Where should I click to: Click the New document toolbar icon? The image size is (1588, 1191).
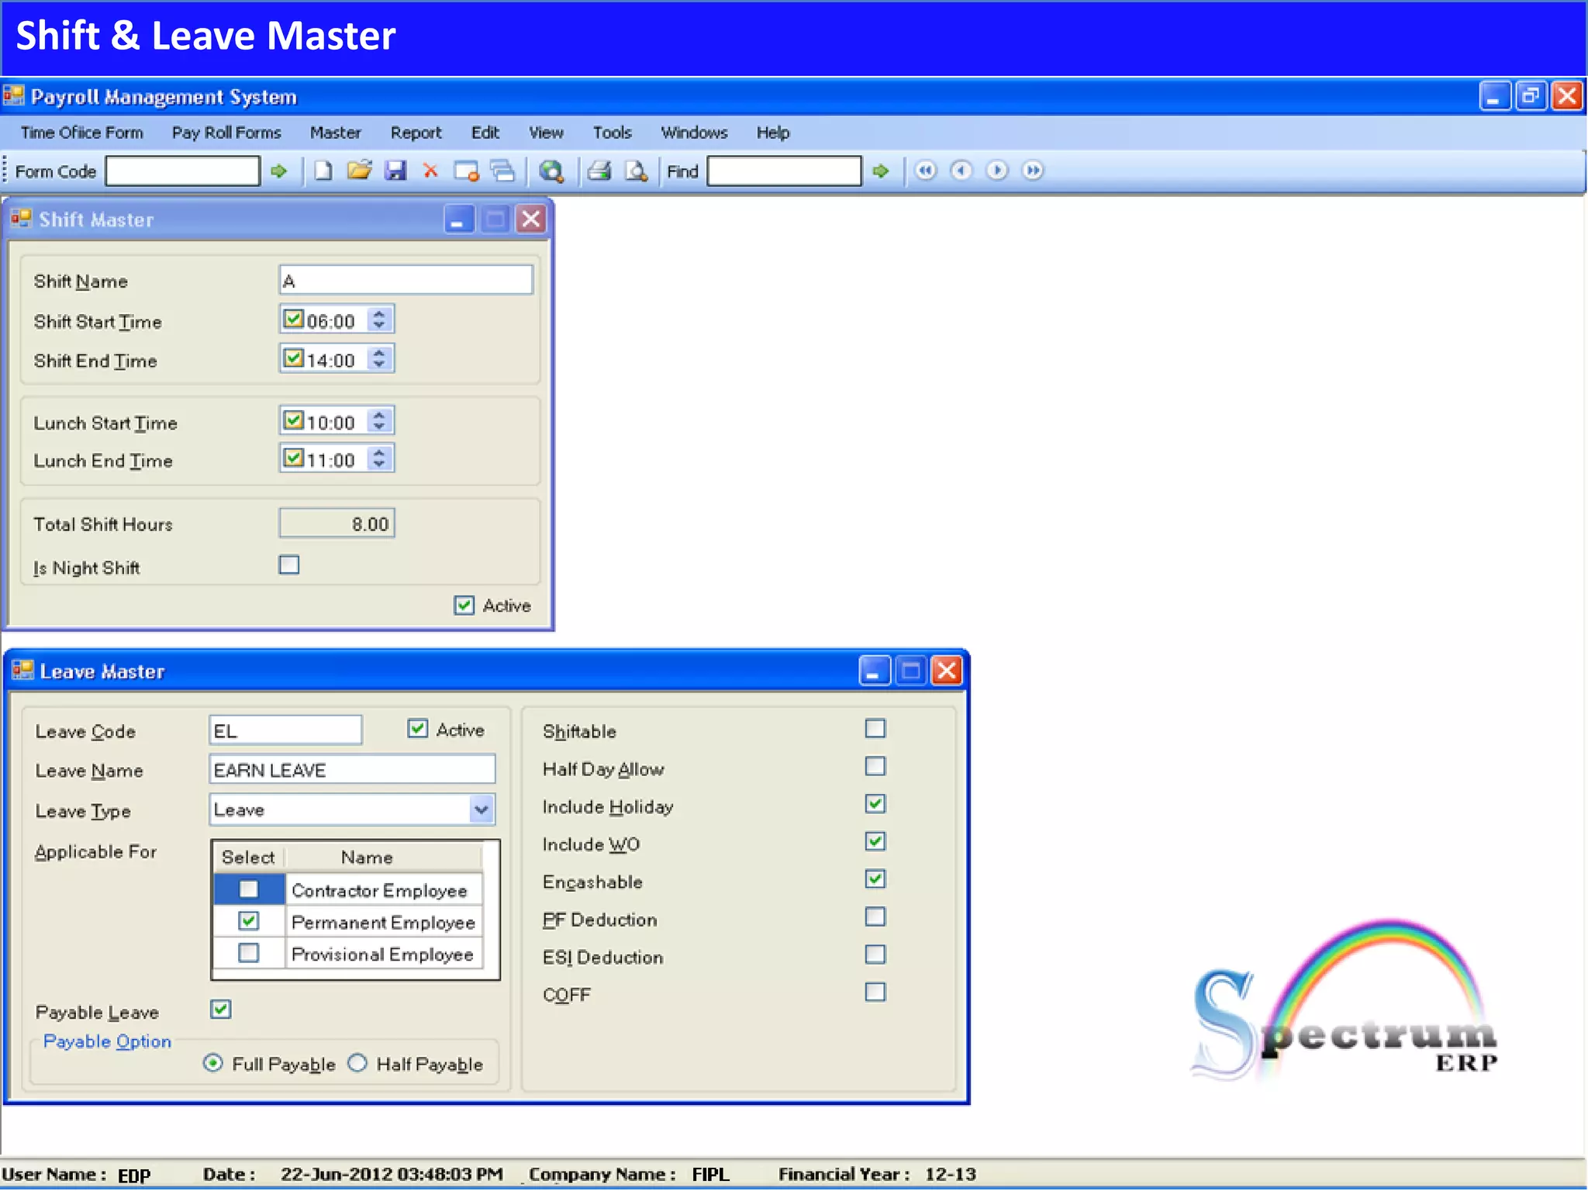coord(323,171)
